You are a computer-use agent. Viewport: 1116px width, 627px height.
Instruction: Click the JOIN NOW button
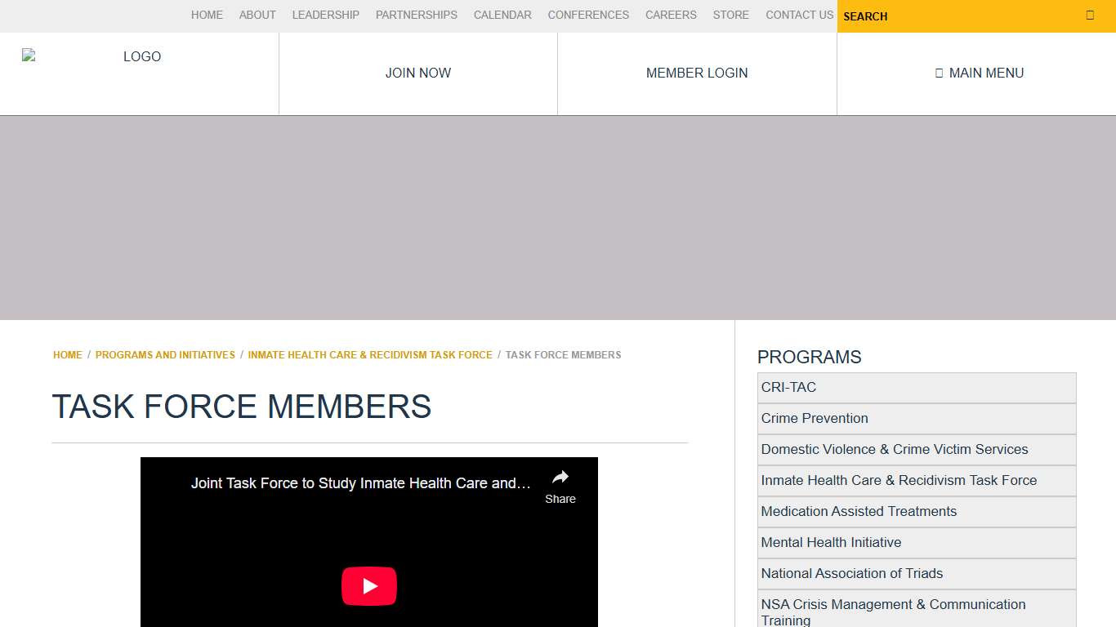click(x=417, y=73)
